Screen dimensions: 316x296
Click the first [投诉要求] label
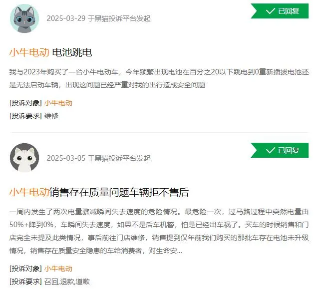click(25, 116)
